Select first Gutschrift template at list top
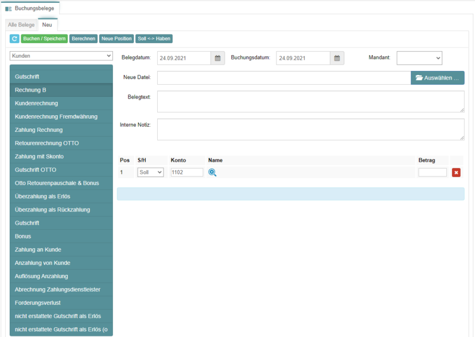 [x=61, y=77]
